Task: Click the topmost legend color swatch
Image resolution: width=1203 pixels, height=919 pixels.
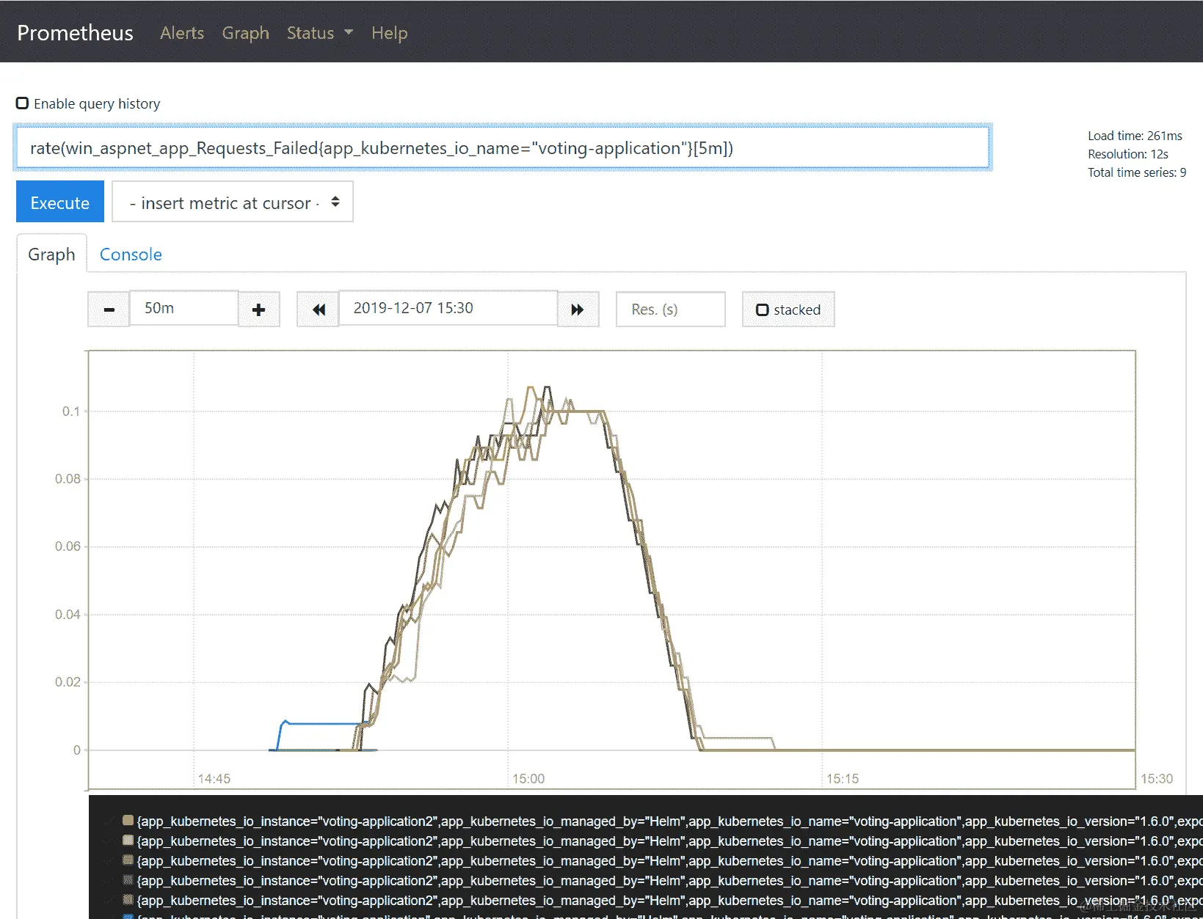Action: 128,821
